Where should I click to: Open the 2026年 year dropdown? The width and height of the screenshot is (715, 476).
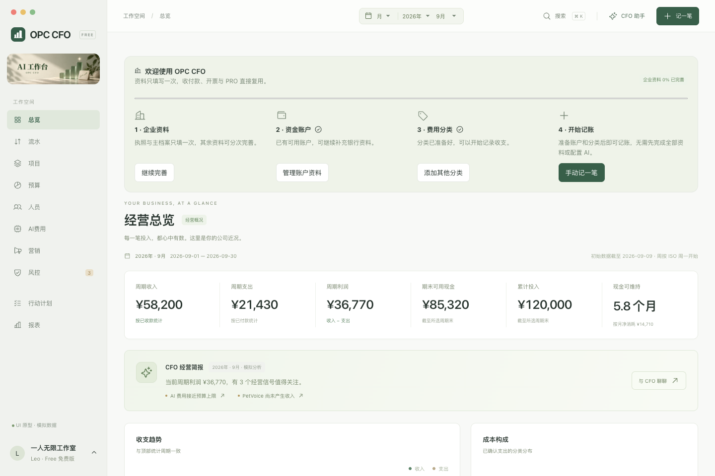pyautogui.click(x=416, y=16)
